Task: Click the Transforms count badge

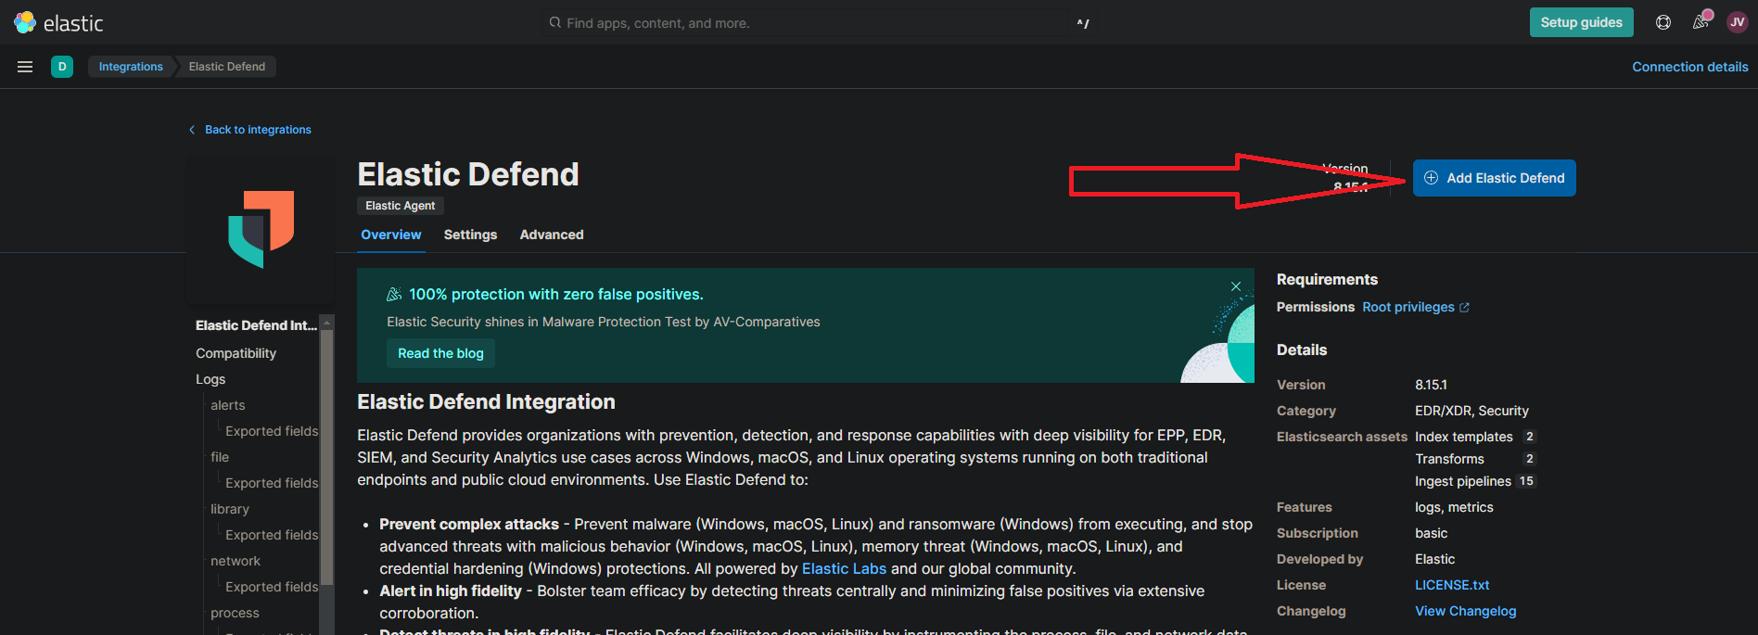Action: pos(1530,459)
